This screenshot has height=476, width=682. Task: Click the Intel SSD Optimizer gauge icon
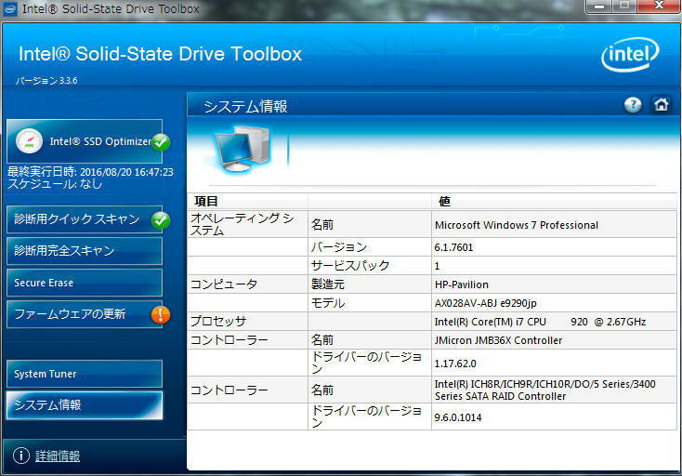pyautogui.click(x=29, y=141)
